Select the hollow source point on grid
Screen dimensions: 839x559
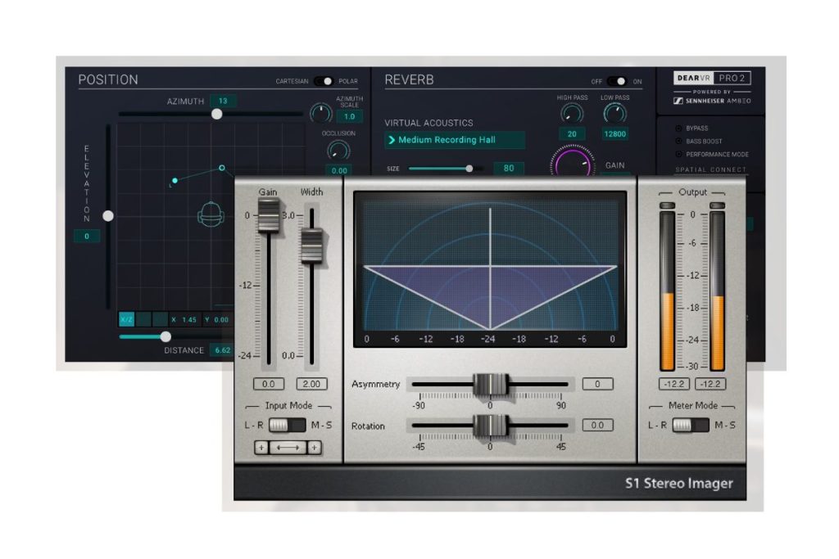coord(222,168)
